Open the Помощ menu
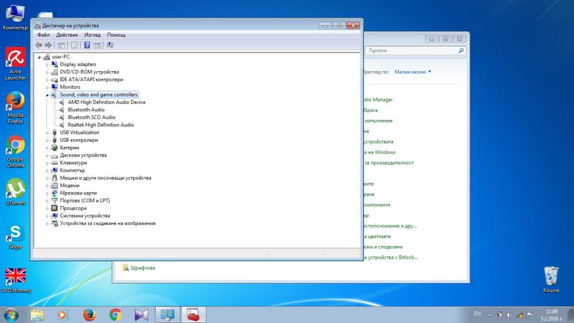This screenshot has height=323, width=574. coord(116,35)
